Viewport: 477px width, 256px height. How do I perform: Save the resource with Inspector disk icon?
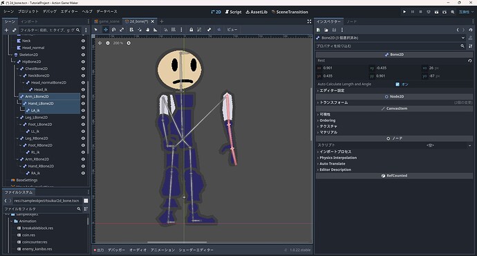(x=334, y=30)
